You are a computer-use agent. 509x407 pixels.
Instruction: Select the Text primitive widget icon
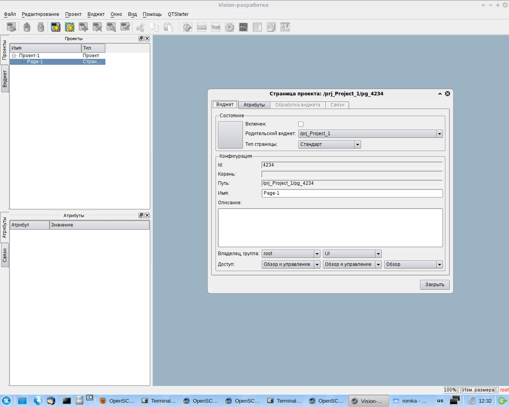tap(216, 27)
